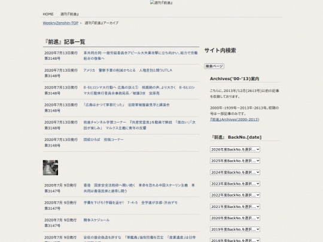Click the 検索ページ search button
Screen dimensions: 323x242
pyautogui.click(x=214, y=66)
